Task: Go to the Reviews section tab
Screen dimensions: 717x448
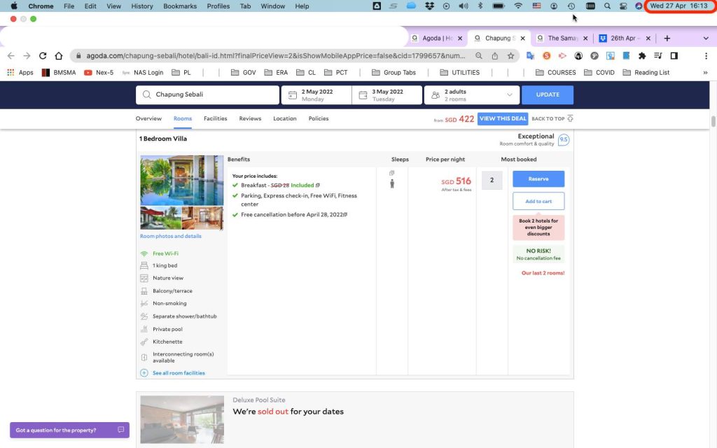Action: coord(250,118)
